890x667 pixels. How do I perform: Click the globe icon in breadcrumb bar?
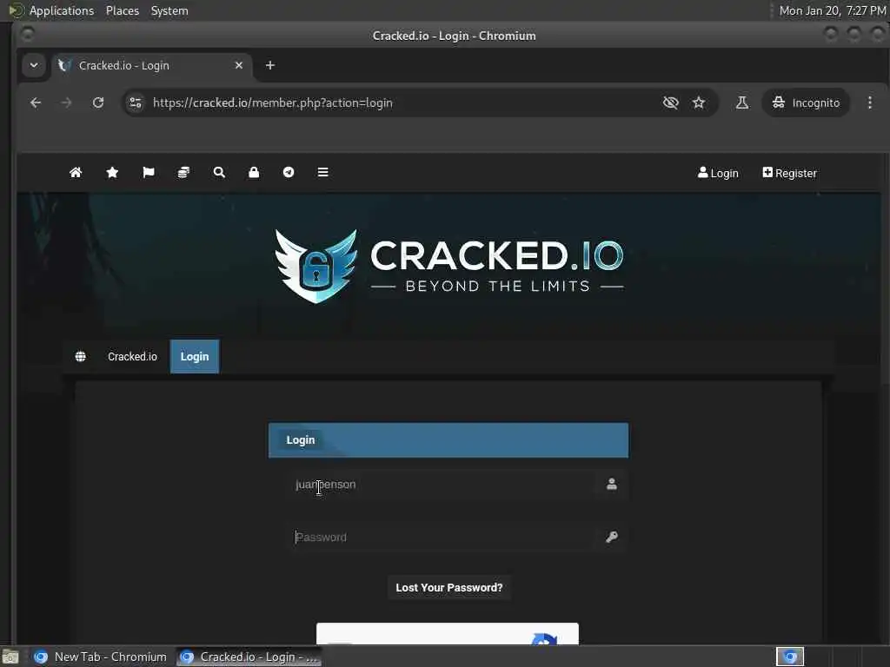point(81,356)
